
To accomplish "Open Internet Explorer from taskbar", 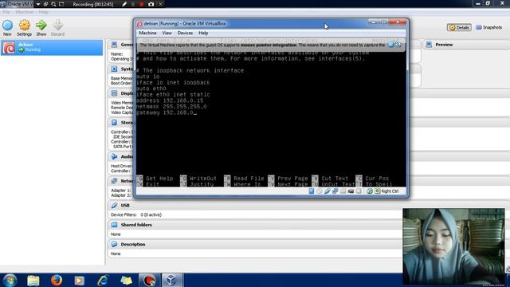I will [x=103, y=280].
